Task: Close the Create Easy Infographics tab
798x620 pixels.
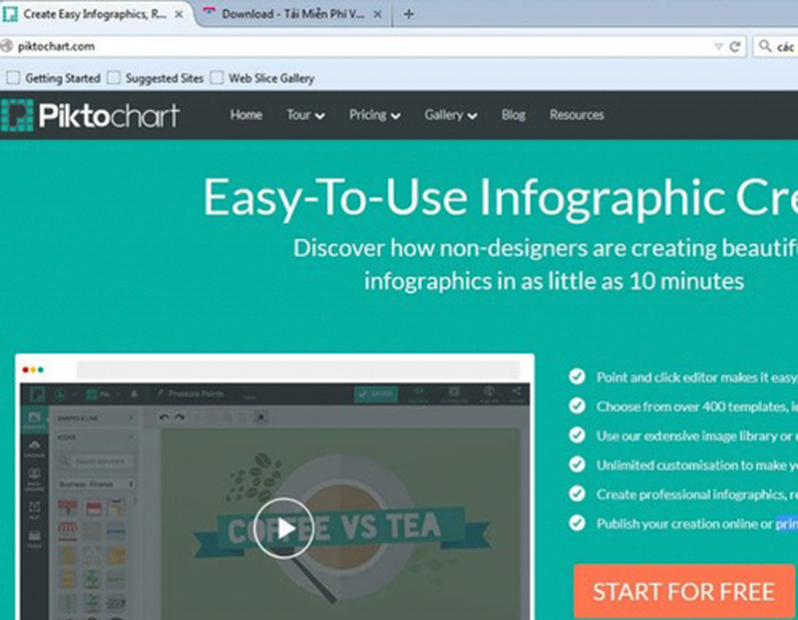Action: pos(179,14)
